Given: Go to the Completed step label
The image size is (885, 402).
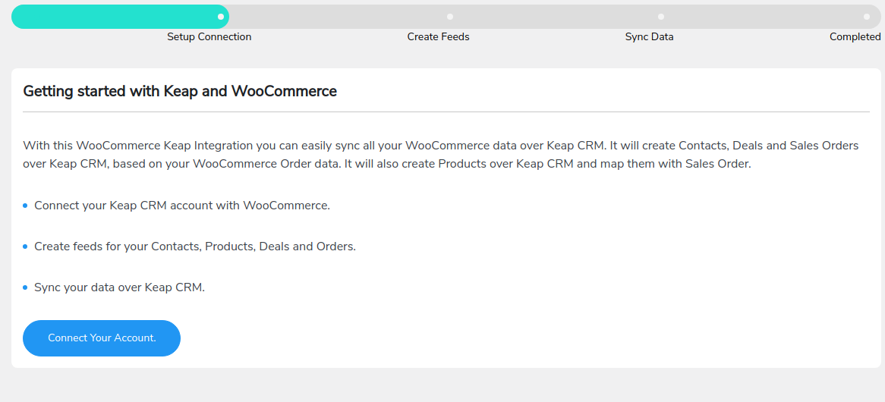Looking at the screenshot, I should tap(855, 36).
